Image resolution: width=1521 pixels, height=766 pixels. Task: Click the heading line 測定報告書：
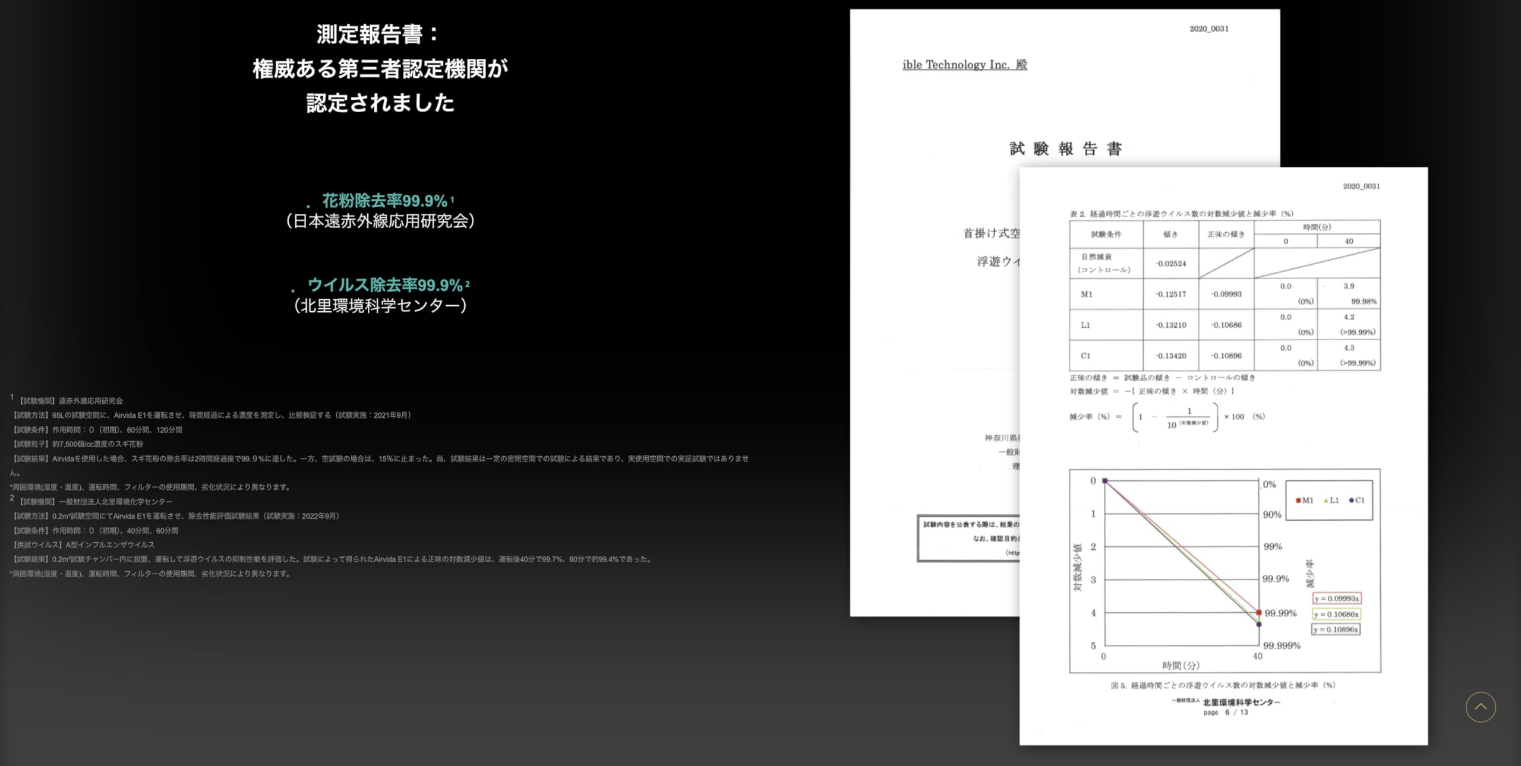(x=378, y=34)
